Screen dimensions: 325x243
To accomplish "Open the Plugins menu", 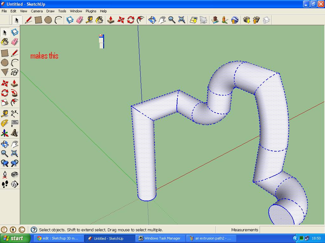I will tap(91, 11).
